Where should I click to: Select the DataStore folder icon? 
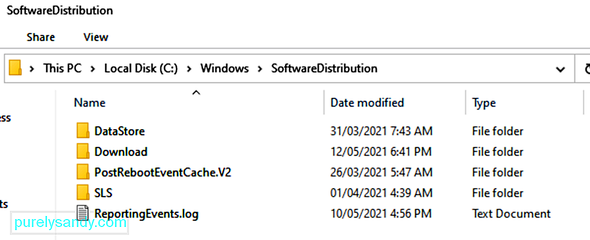click(83, 131)
